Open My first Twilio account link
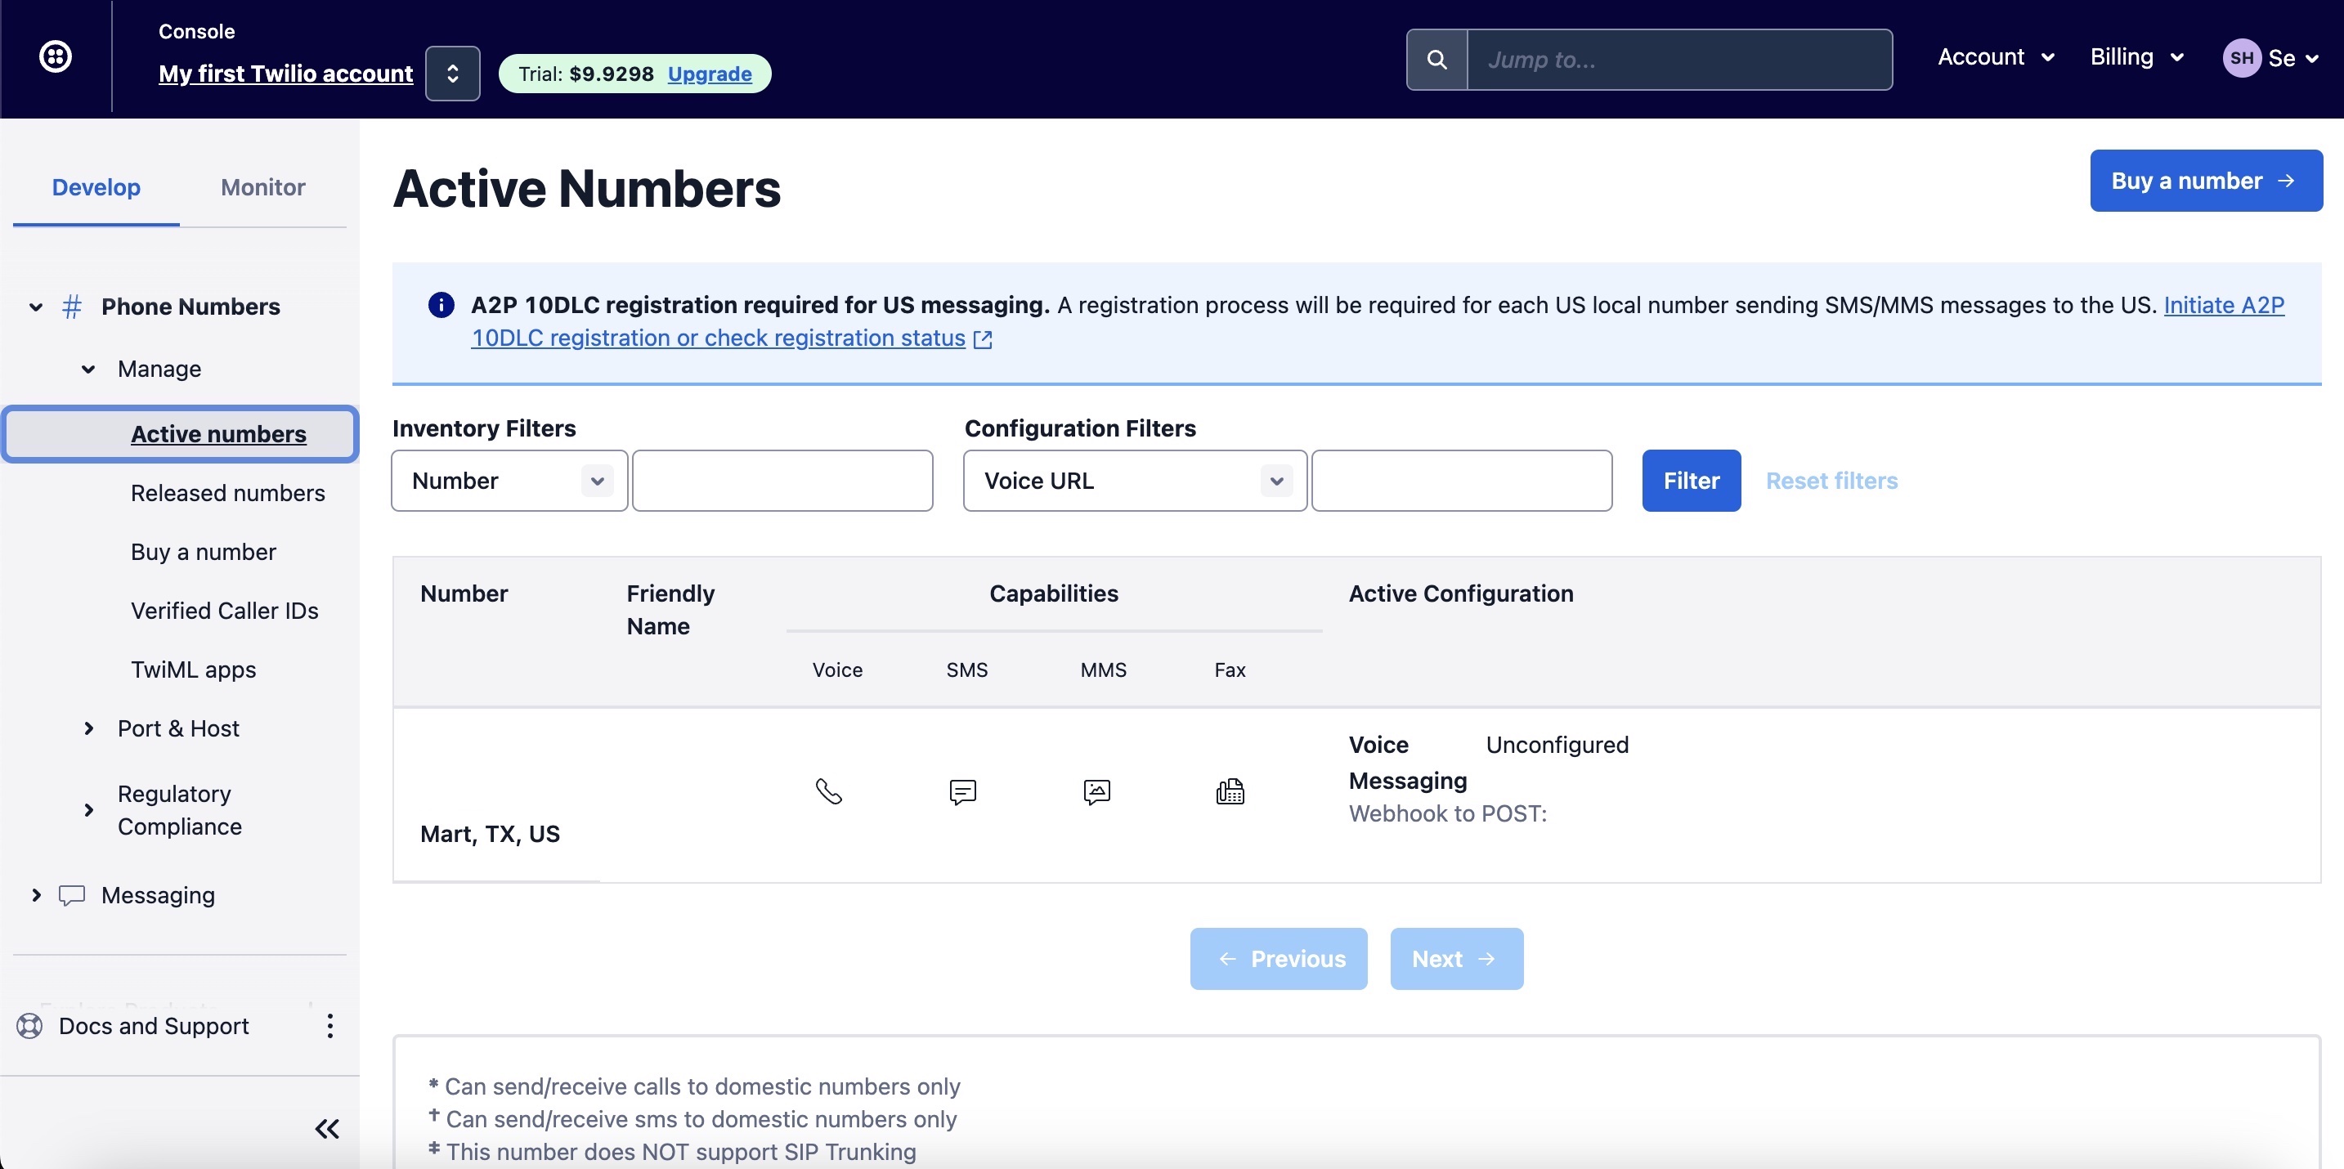 coord(285,74)
